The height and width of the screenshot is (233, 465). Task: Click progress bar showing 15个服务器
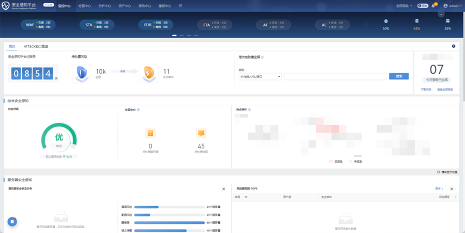point(169,215)
